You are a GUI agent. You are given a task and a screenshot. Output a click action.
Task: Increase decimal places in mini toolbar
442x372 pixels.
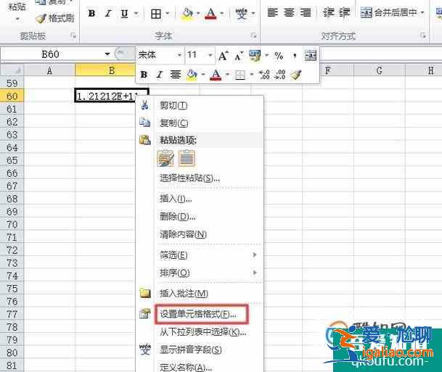pos(265,75)
